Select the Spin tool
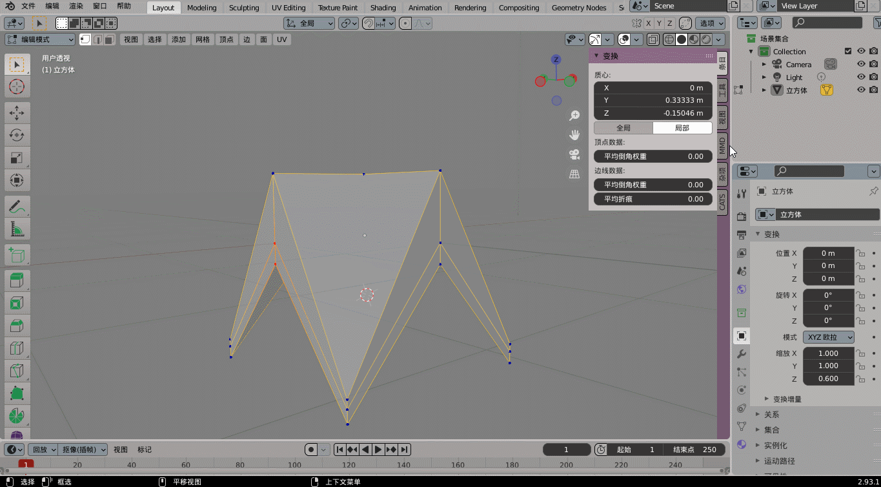 pyautogui.click(x=17, y=415)
